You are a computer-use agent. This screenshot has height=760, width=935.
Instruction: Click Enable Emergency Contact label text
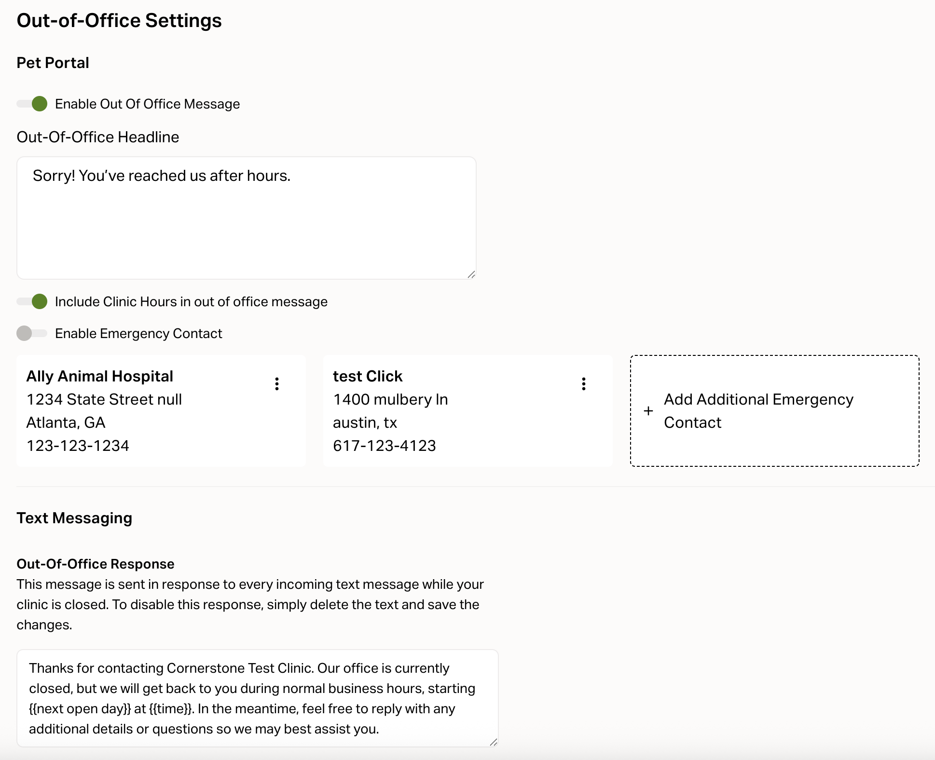click(x=138, y=334)
